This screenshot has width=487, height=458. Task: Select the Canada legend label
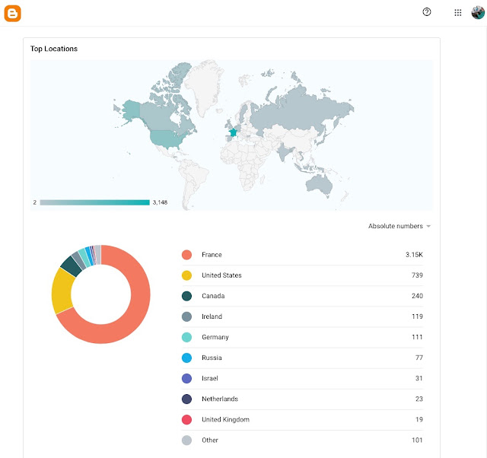coord(213,296)
